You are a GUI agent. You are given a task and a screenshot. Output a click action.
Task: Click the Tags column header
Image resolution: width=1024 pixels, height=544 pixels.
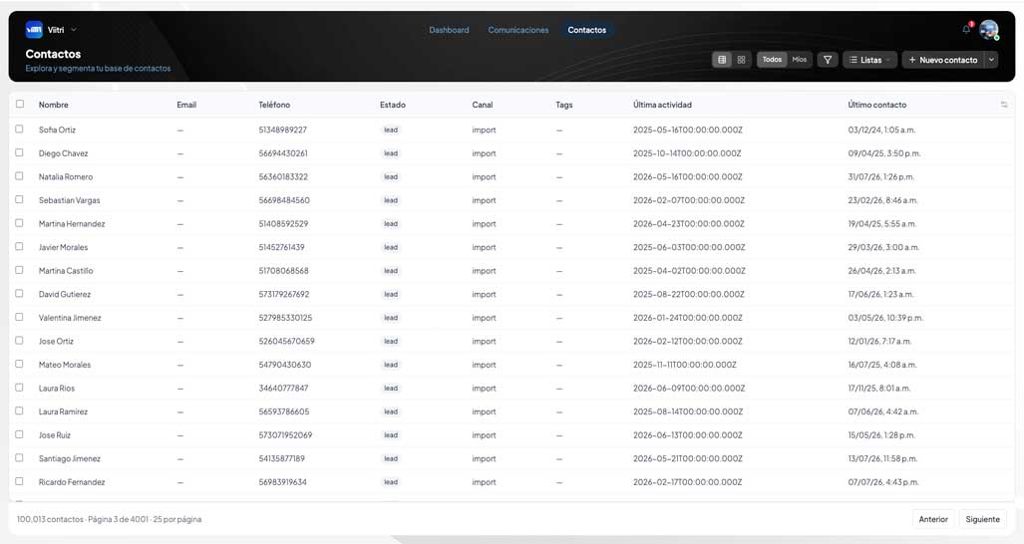click(564, 105)
